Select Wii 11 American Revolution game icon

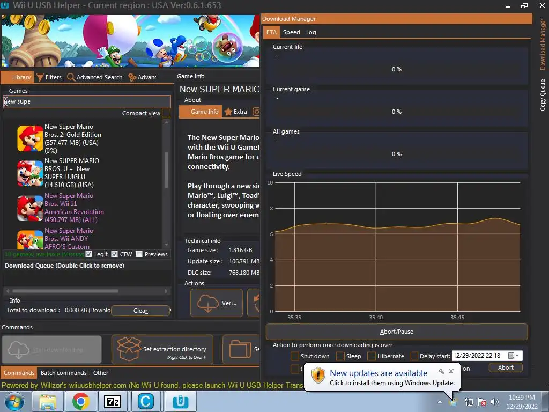pyautogui.click(x=30, y=208)
